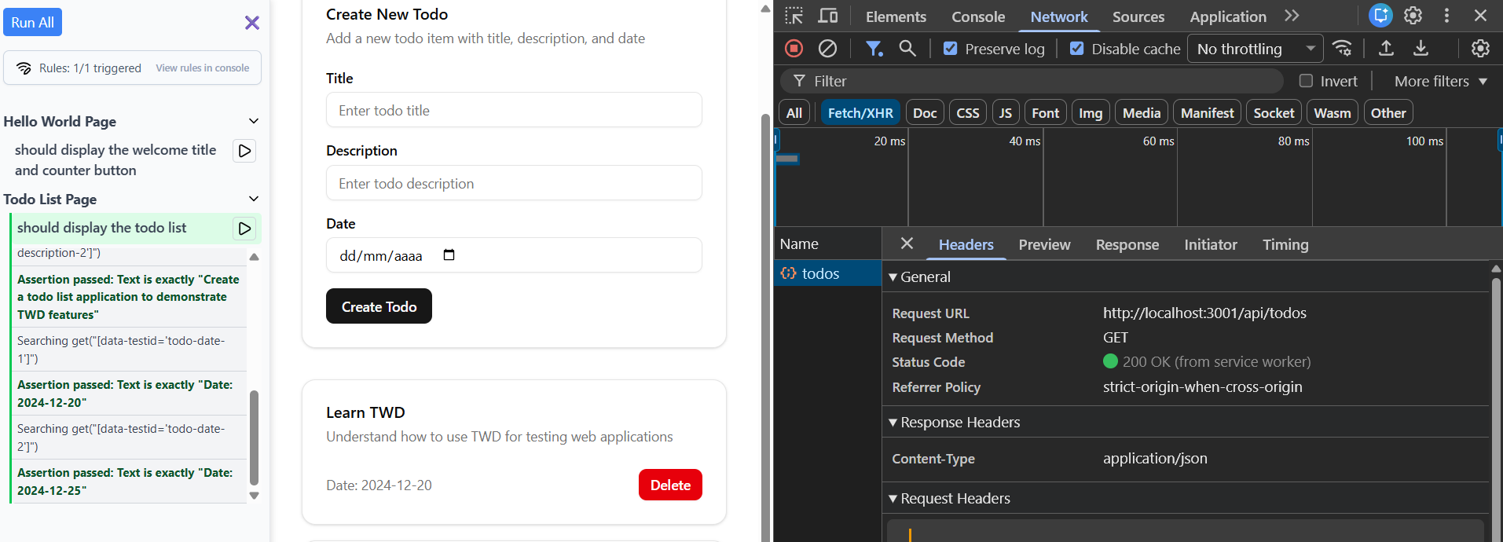Toggle the Manifest filter chip

pyautogui.click(x=1207, y=112)
